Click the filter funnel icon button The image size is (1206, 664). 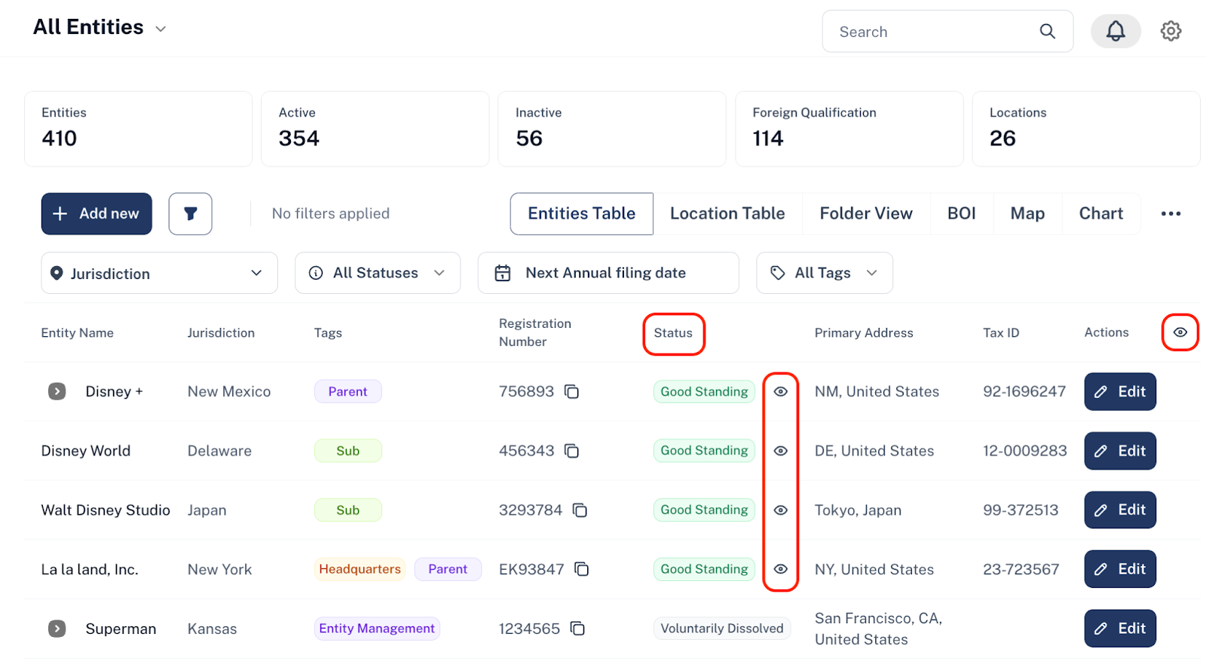(190, 214)
